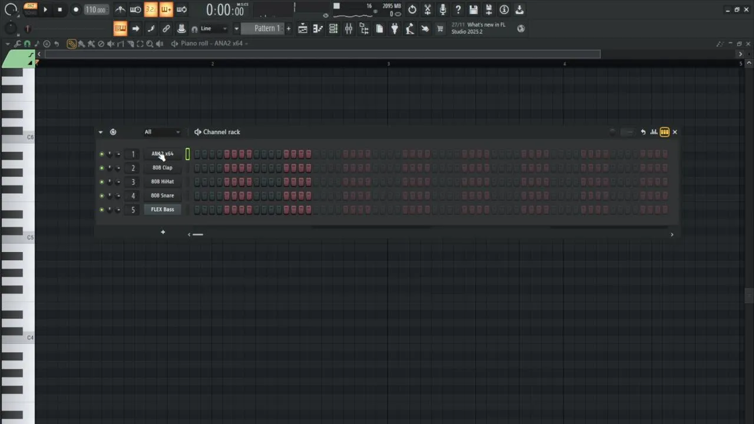Toggle Channel rack graph editor icon

click(654, 132)
